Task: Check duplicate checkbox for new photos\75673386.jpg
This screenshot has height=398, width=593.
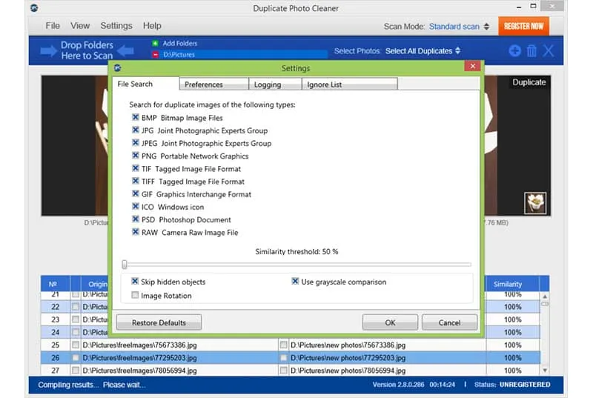Action: [x=283, y=345]
